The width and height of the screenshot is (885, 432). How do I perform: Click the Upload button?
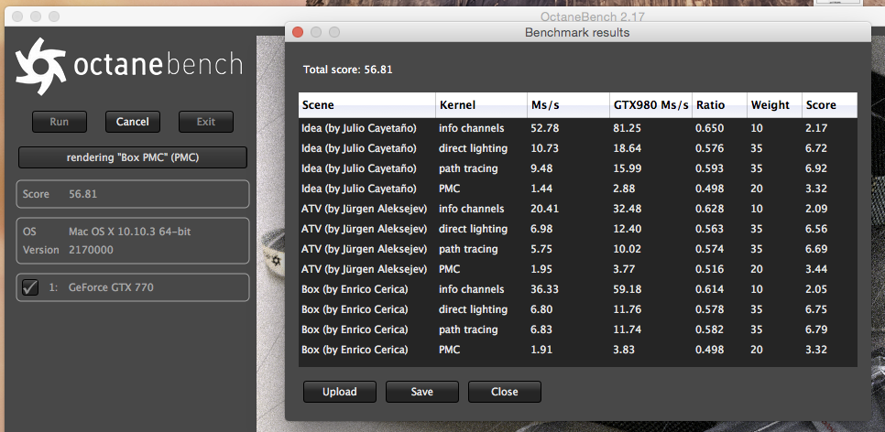point(339,392)
